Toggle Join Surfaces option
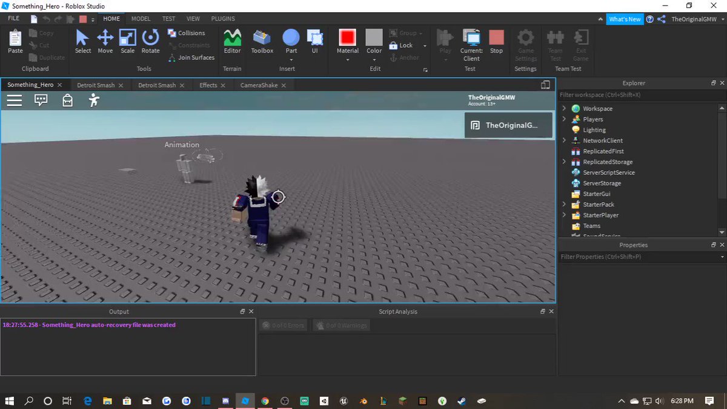The width and height of the screenshot is (727, 409). click(x=190, y=57)
